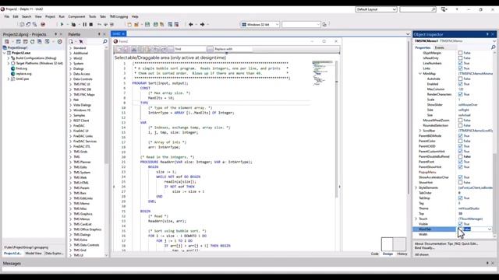The image size is (499, 280).
Task: Click the arrow pointer icon in Palette toolbar
Action: [x=81, y=41]
